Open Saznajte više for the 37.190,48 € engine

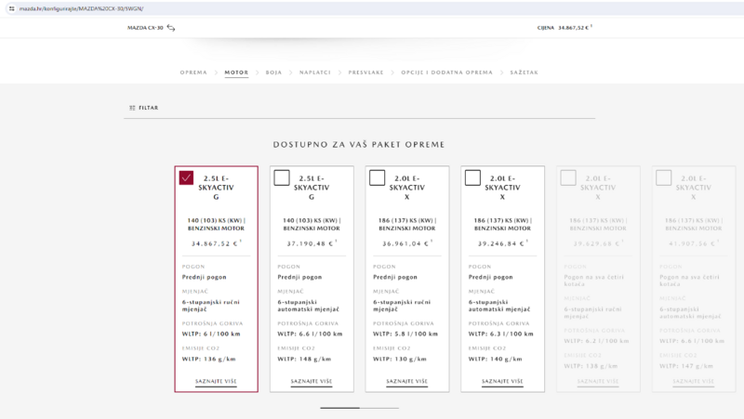pos(312,381)
